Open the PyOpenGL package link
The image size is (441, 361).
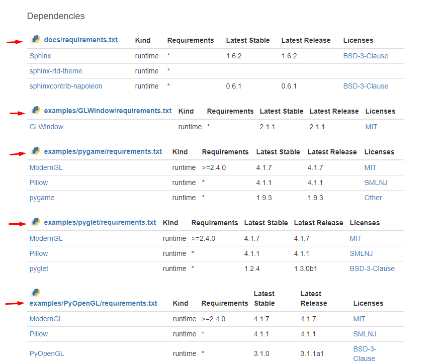click(47, 353)
